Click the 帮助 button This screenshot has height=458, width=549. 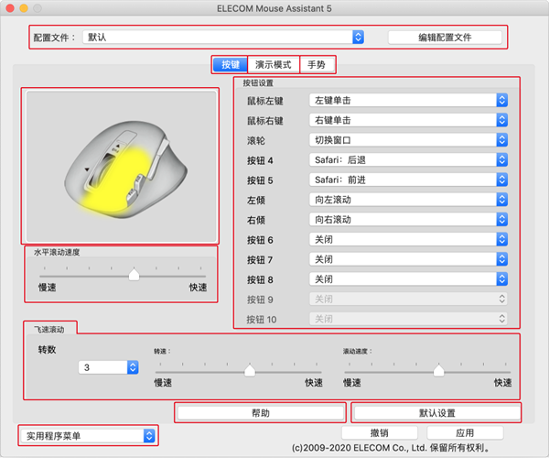click(261, 413)
